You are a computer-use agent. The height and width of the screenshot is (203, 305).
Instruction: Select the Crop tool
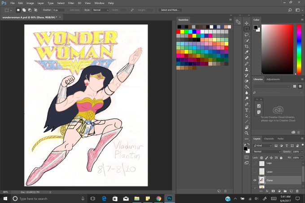pyautogui.click(x=247, y=46)
